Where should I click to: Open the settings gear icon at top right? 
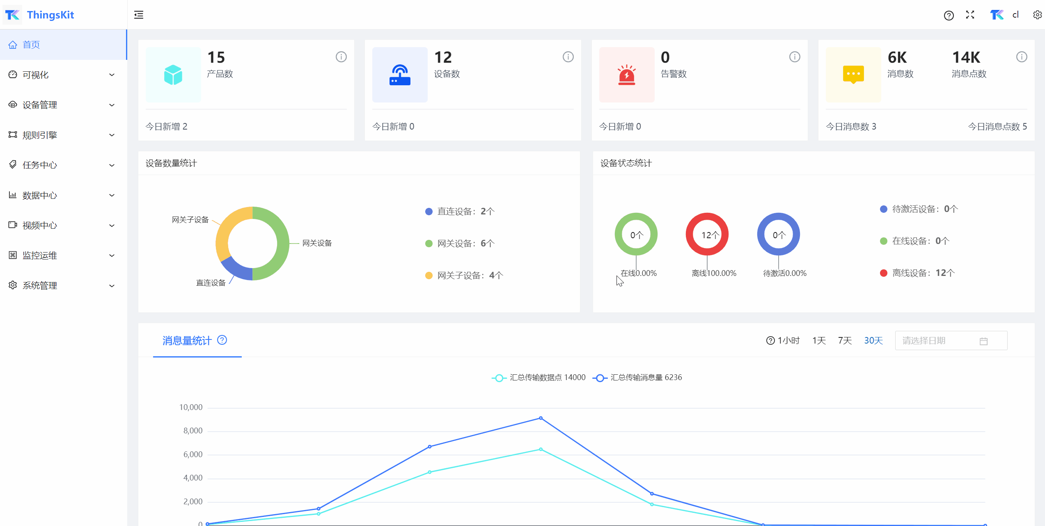(x=1037, y=15)
